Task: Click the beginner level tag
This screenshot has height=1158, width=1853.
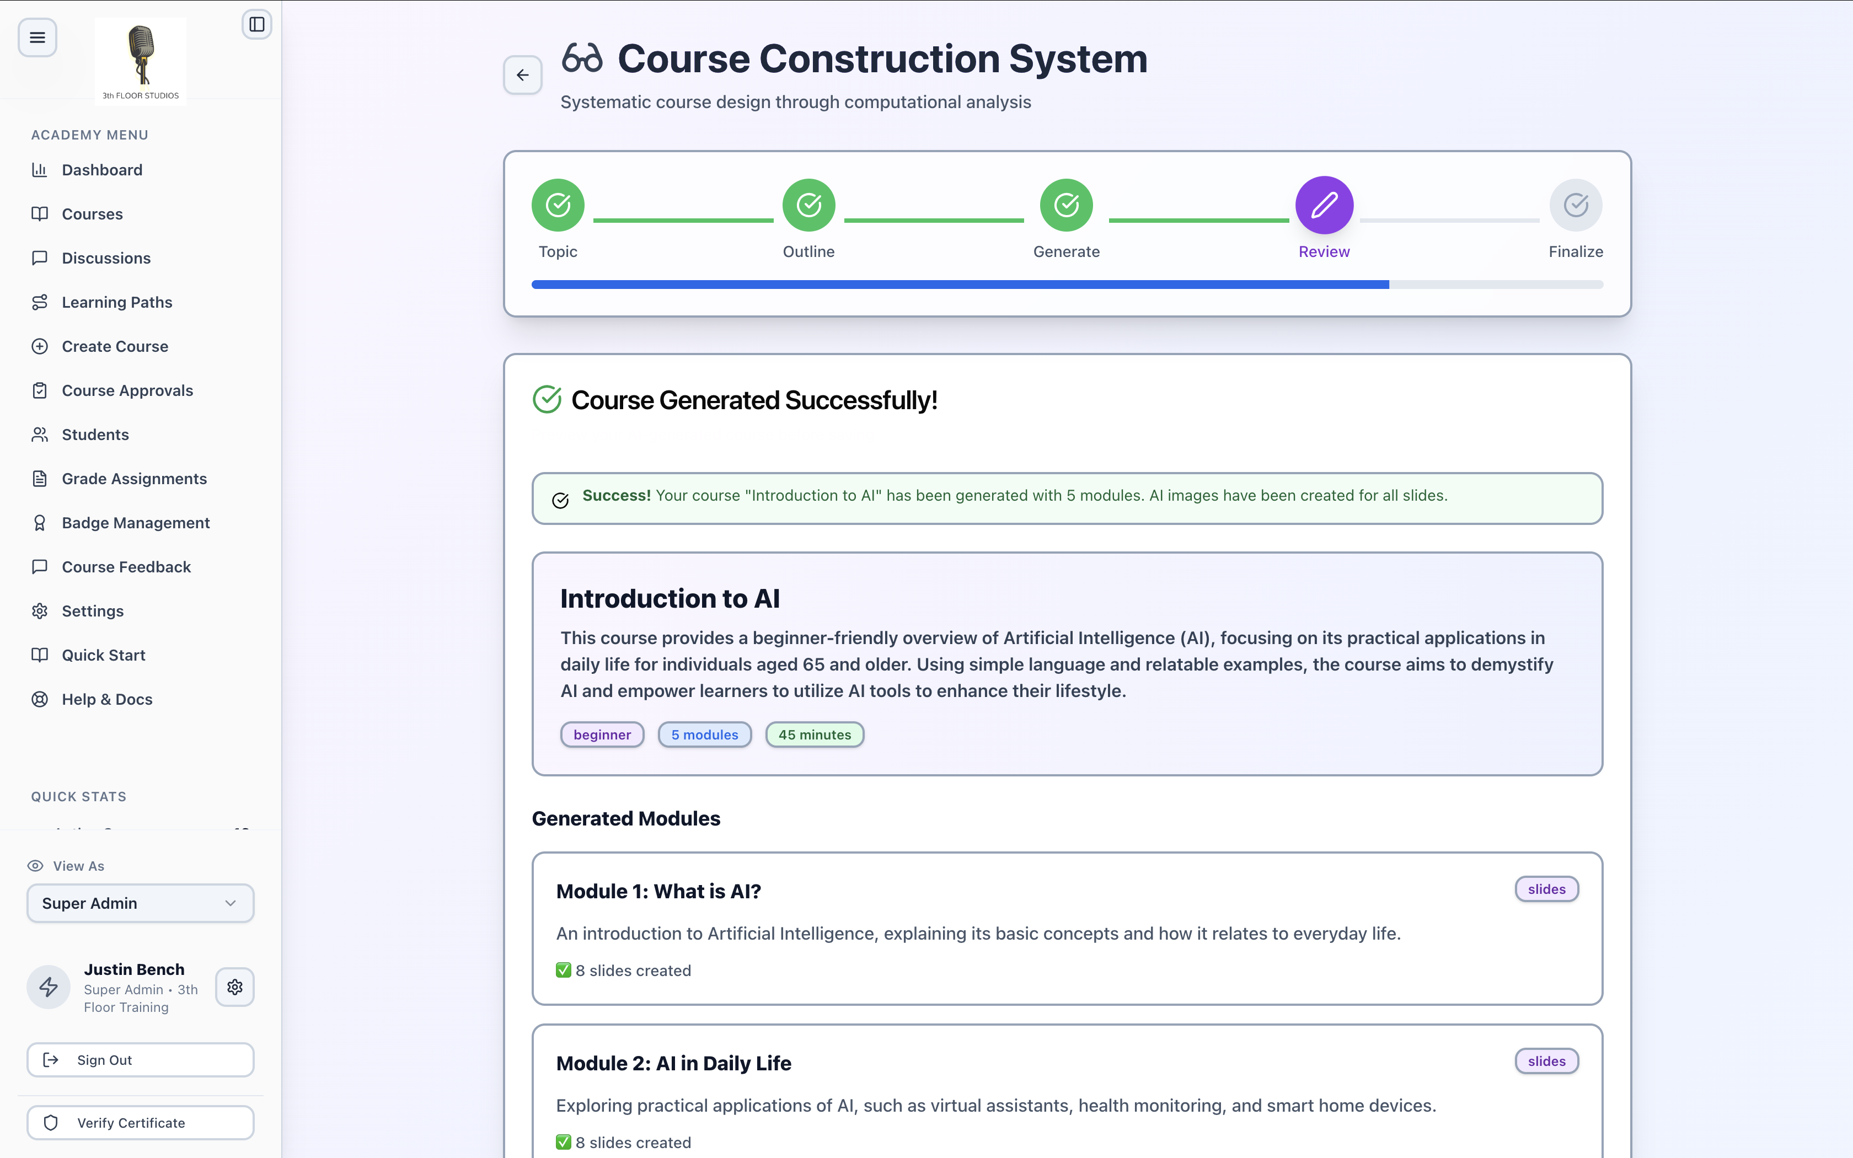Action: point(602,735)
